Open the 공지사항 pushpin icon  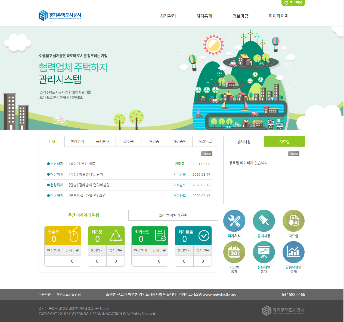click(x=264, y=221)
